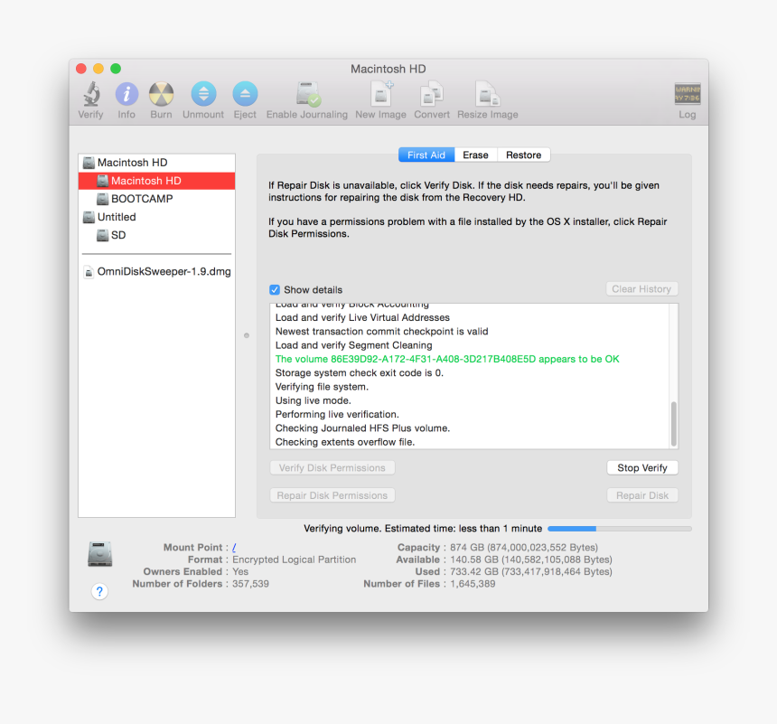Image resolution: width=777 pixels, height=724 pixels.
Task: Click the Clear History button
Action: pos(641,288)
